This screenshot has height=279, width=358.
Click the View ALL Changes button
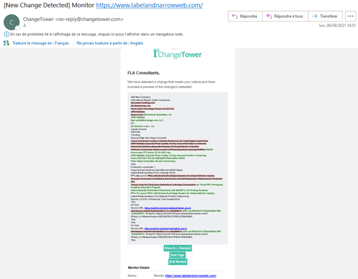(178, 248)
